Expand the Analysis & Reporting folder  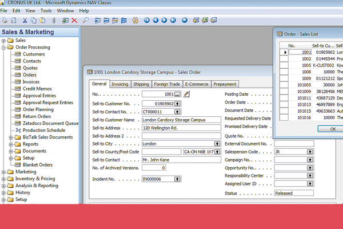tap(3, 186)
